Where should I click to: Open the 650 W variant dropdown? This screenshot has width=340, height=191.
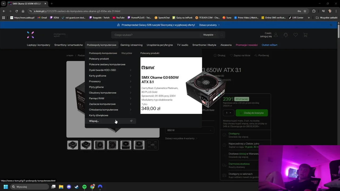190,130
